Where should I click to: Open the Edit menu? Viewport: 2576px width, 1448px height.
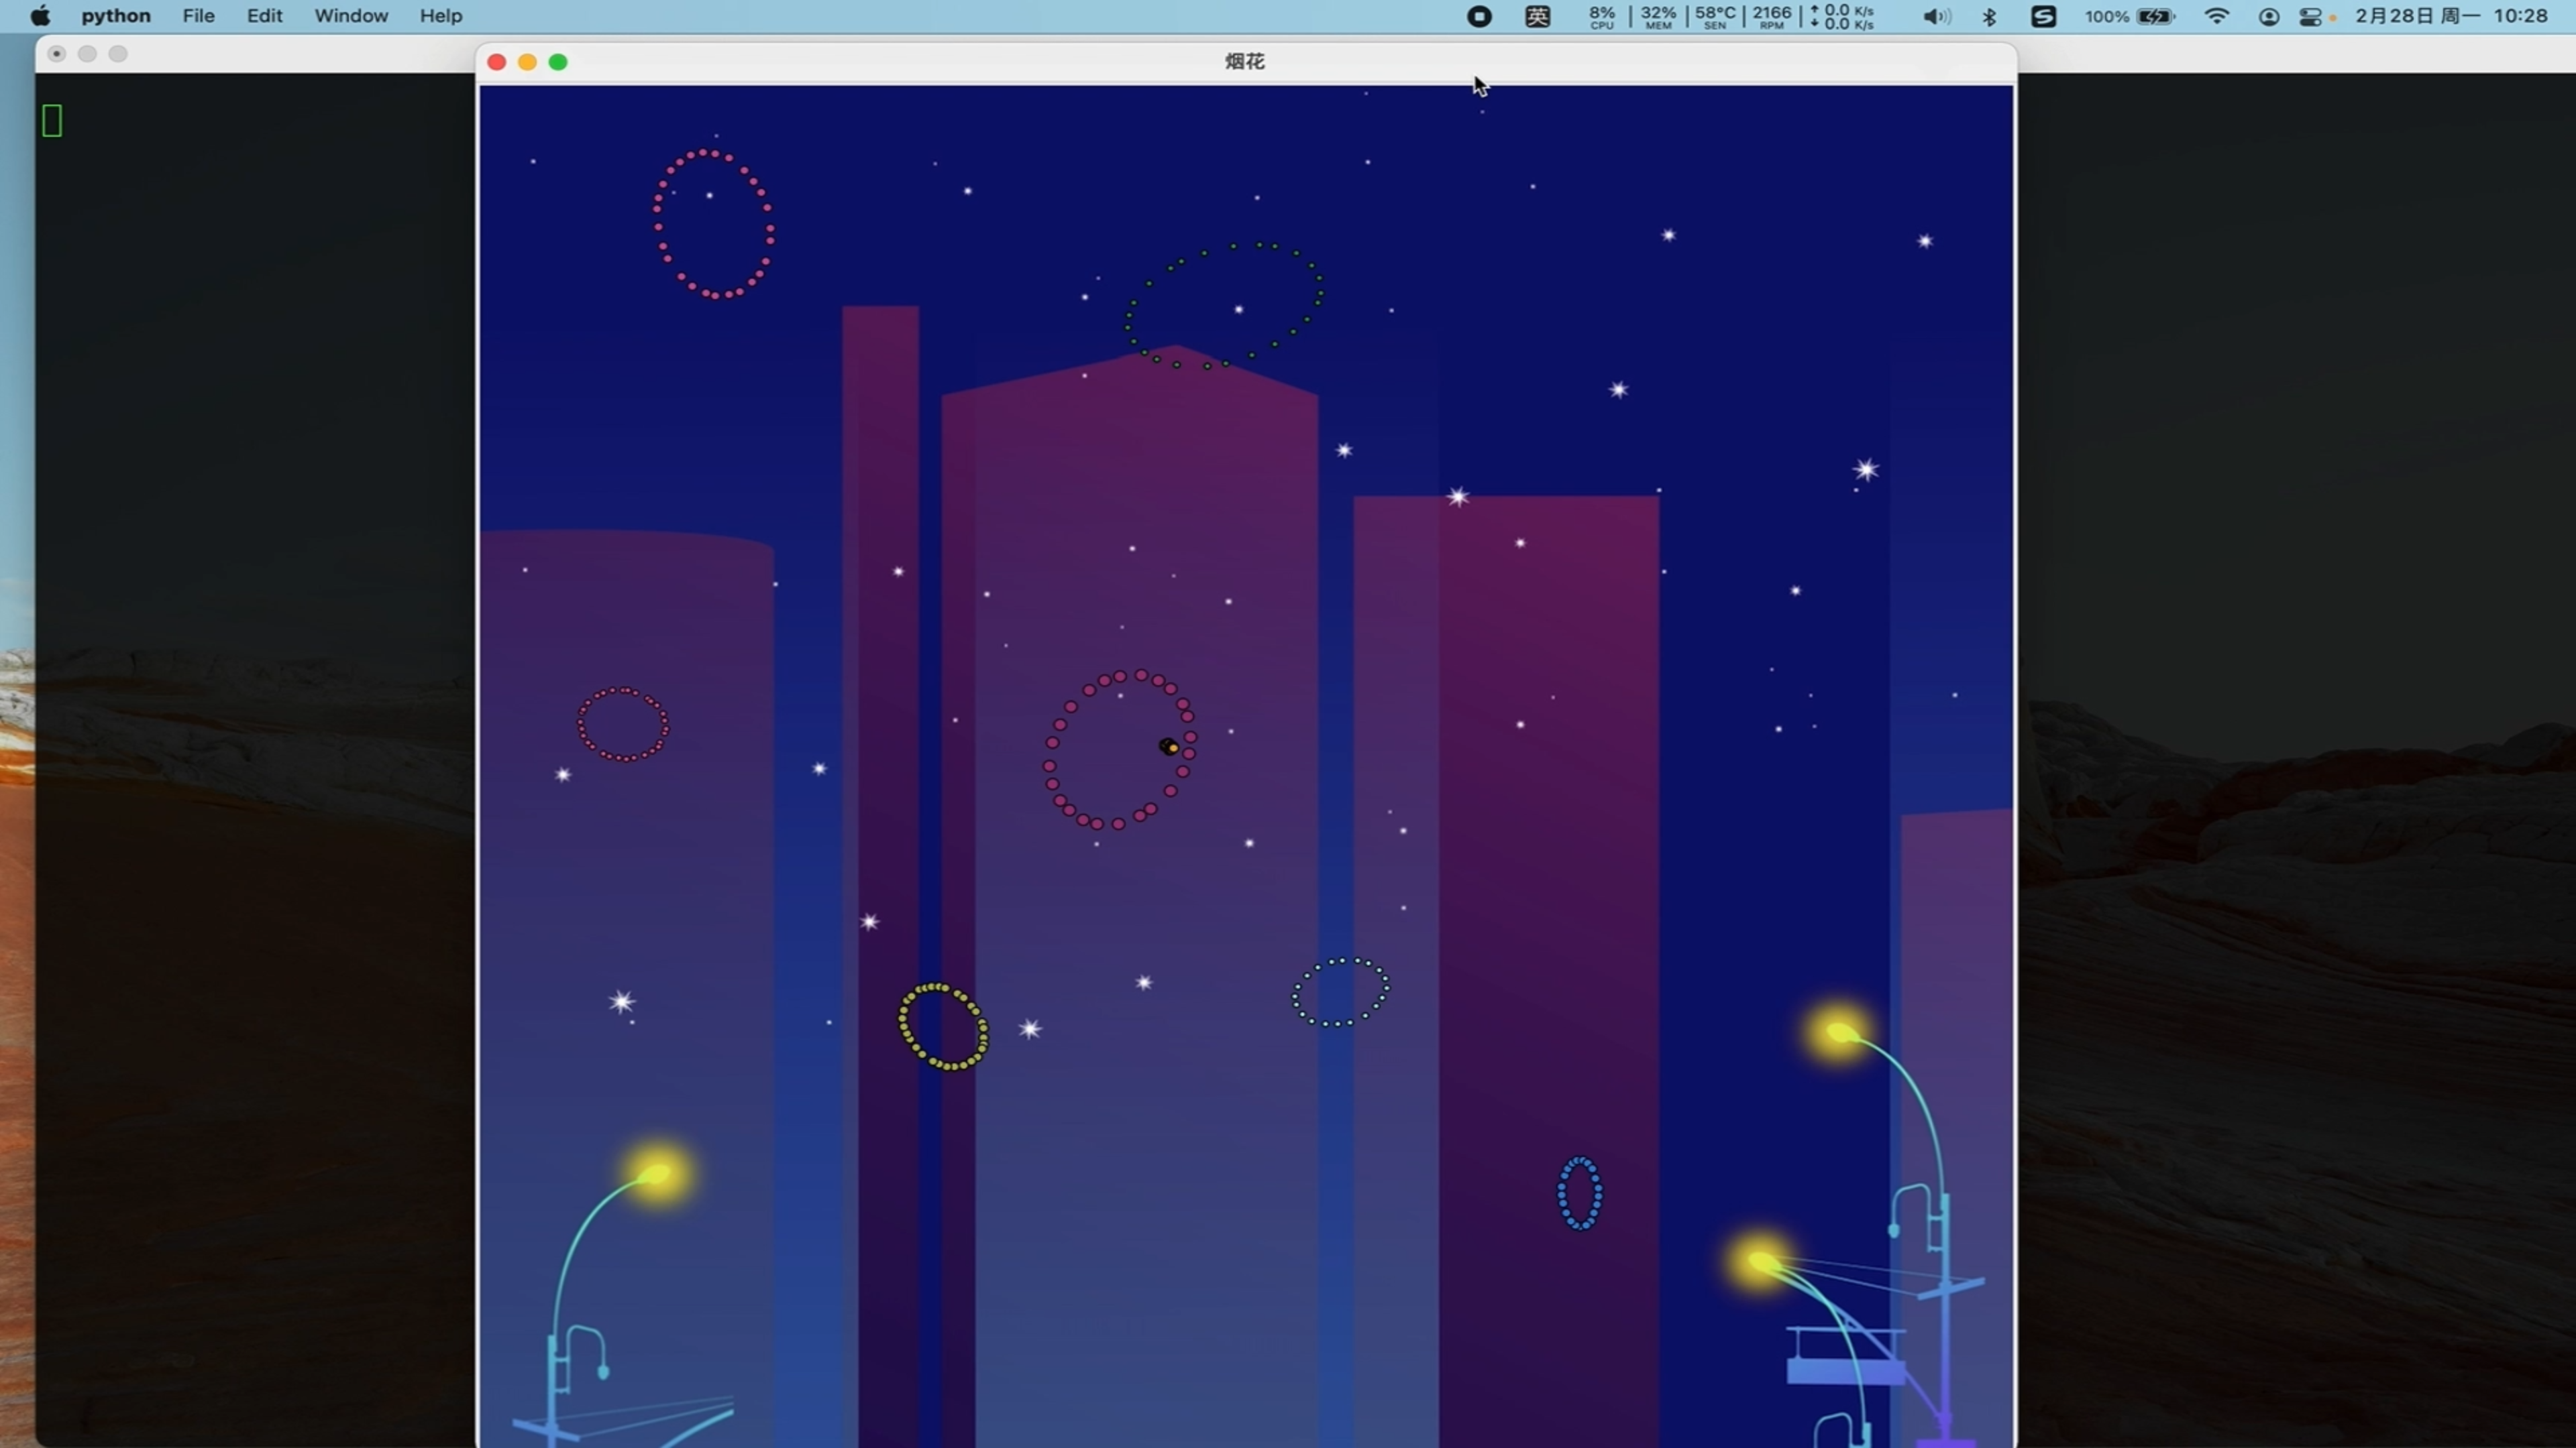tap(265, 16)
